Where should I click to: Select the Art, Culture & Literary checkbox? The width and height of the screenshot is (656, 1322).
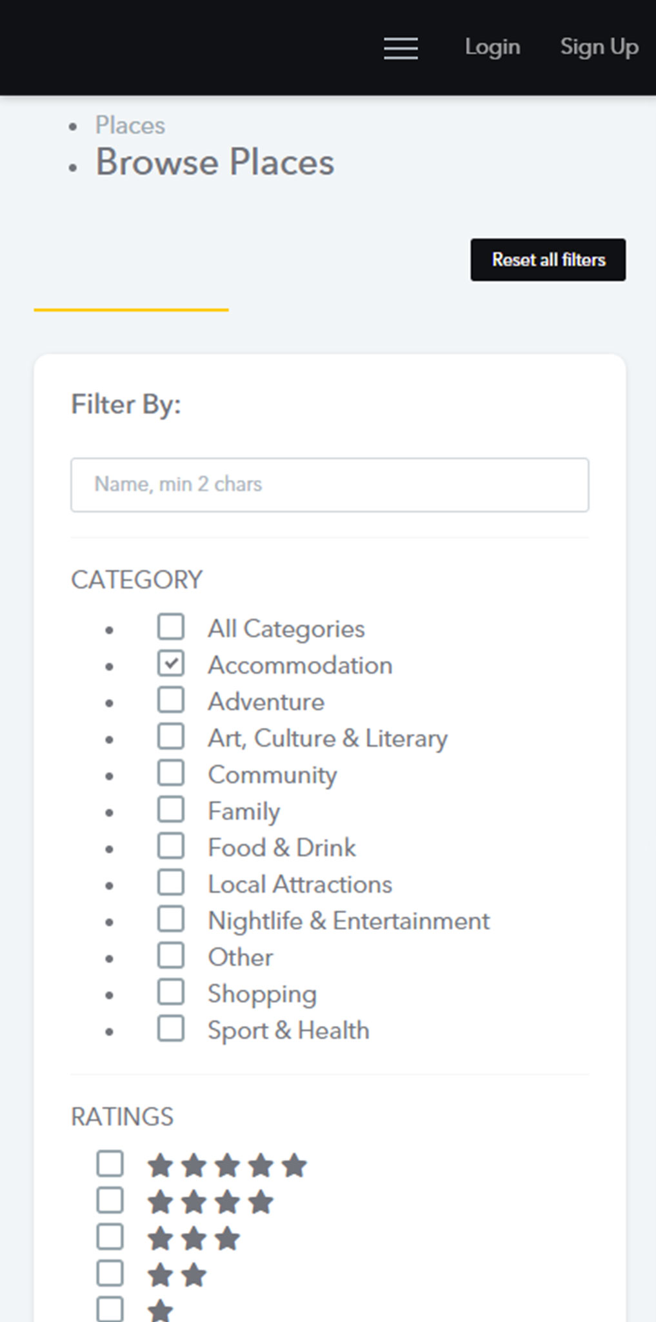(171, 736)
